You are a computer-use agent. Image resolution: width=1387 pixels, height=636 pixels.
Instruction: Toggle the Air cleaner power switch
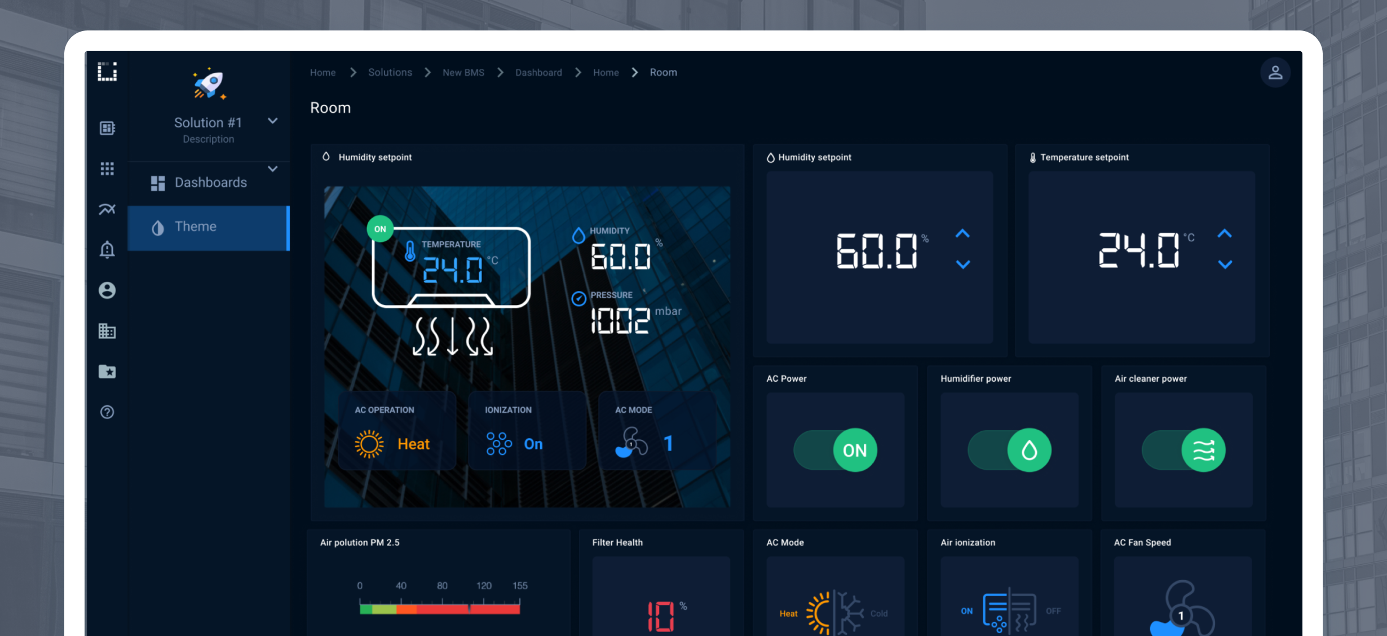click(1184, 450)
